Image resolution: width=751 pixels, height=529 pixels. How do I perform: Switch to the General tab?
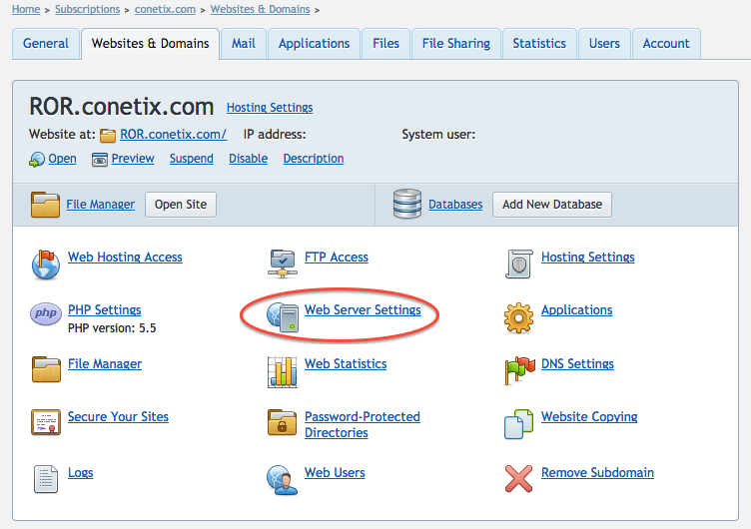[46, 44]
